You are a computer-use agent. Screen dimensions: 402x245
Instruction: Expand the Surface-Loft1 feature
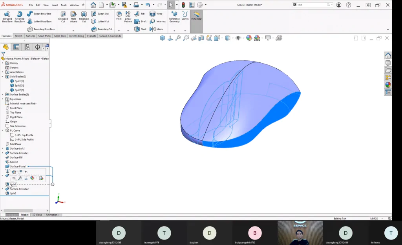point(3,148)
